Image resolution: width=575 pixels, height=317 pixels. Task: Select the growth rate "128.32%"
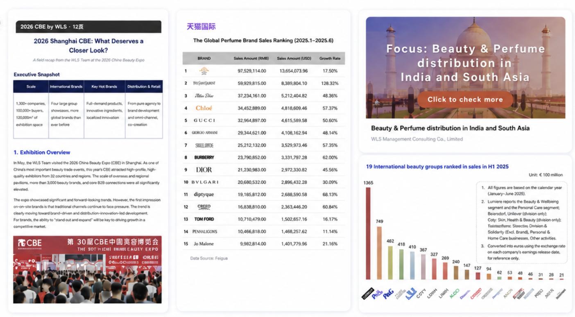(330, 83)
